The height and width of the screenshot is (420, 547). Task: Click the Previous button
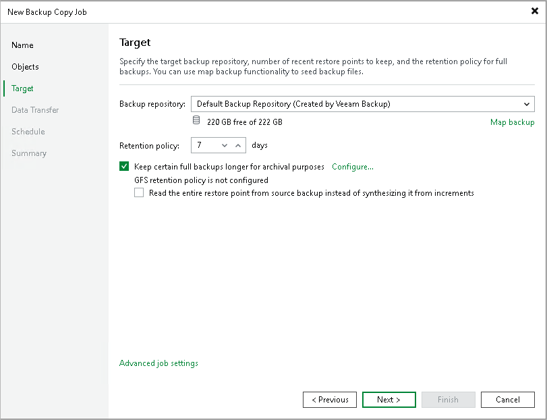tap(330, 399)
